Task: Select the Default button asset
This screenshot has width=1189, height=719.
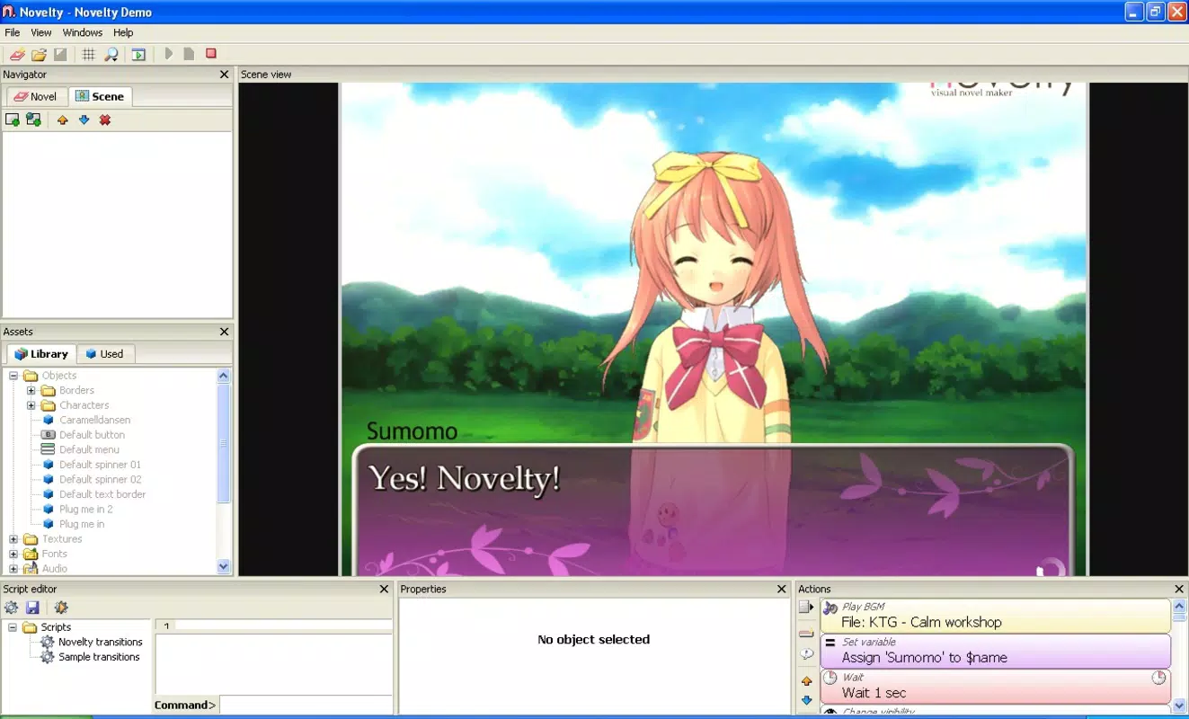Action: [92, 435]
